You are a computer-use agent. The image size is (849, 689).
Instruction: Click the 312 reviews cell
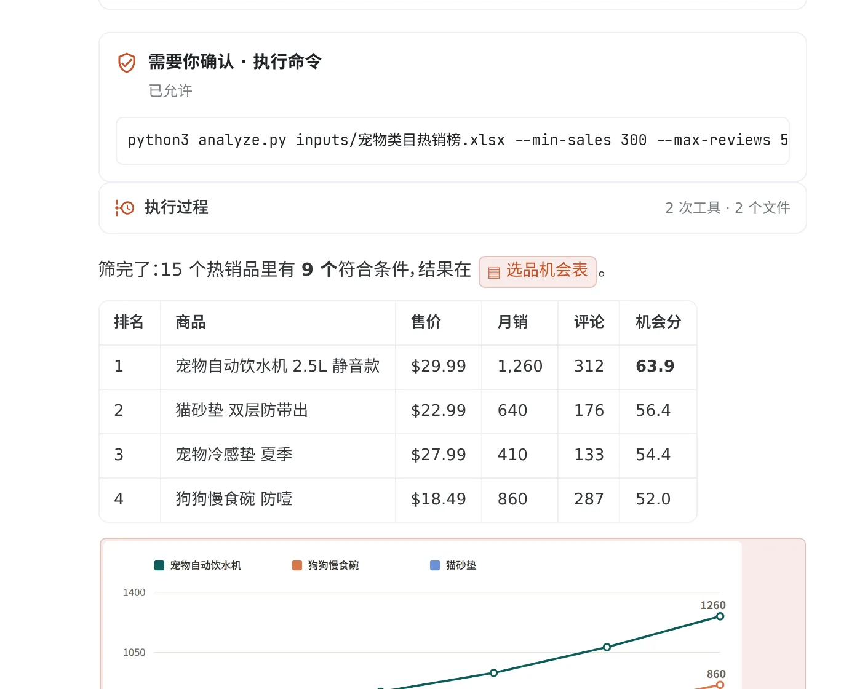click(x=589, y=367)
